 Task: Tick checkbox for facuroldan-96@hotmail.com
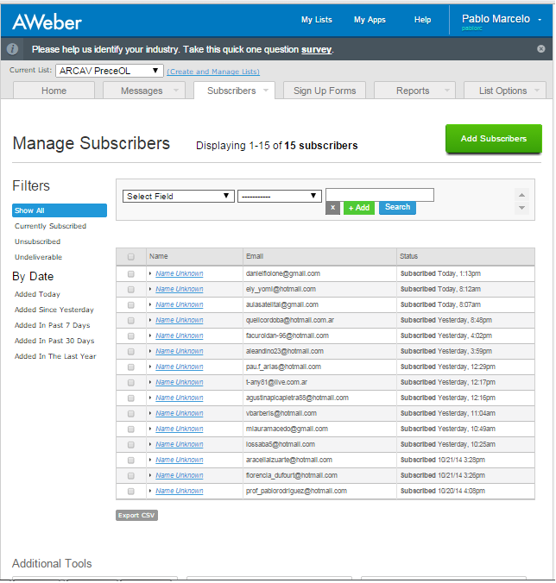click(130, 336)
